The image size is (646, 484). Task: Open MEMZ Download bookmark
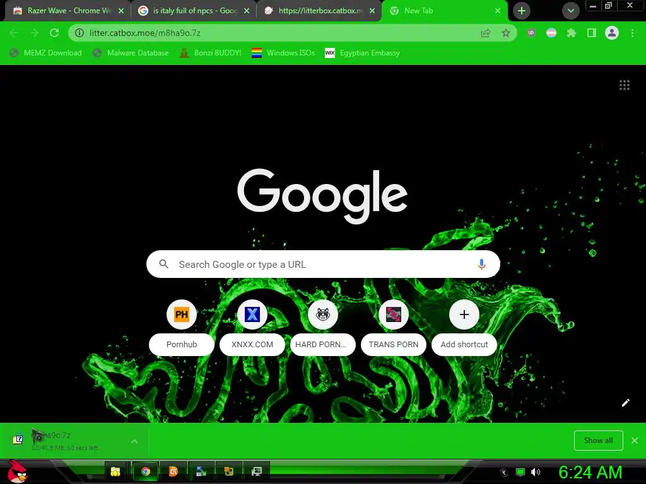[x=45, y=53]
